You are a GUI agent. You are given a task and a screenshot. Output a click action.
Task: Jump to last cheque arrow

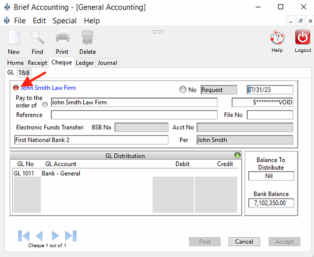pyautogui.click(x=70, y=236)
